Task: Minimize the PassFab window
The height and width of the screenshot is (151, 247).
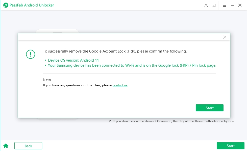Action: [232, 5]
